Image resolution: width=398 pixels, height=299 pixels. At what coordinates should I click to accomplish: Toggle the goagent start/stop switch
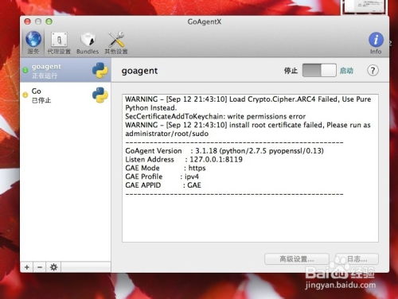pos(319,71)
